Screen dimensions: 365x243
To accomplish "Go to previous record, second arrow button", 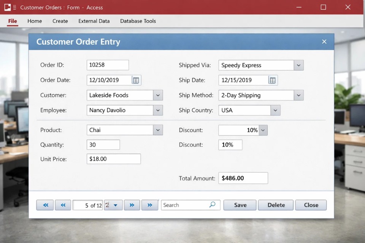I will tap(63, 205).
